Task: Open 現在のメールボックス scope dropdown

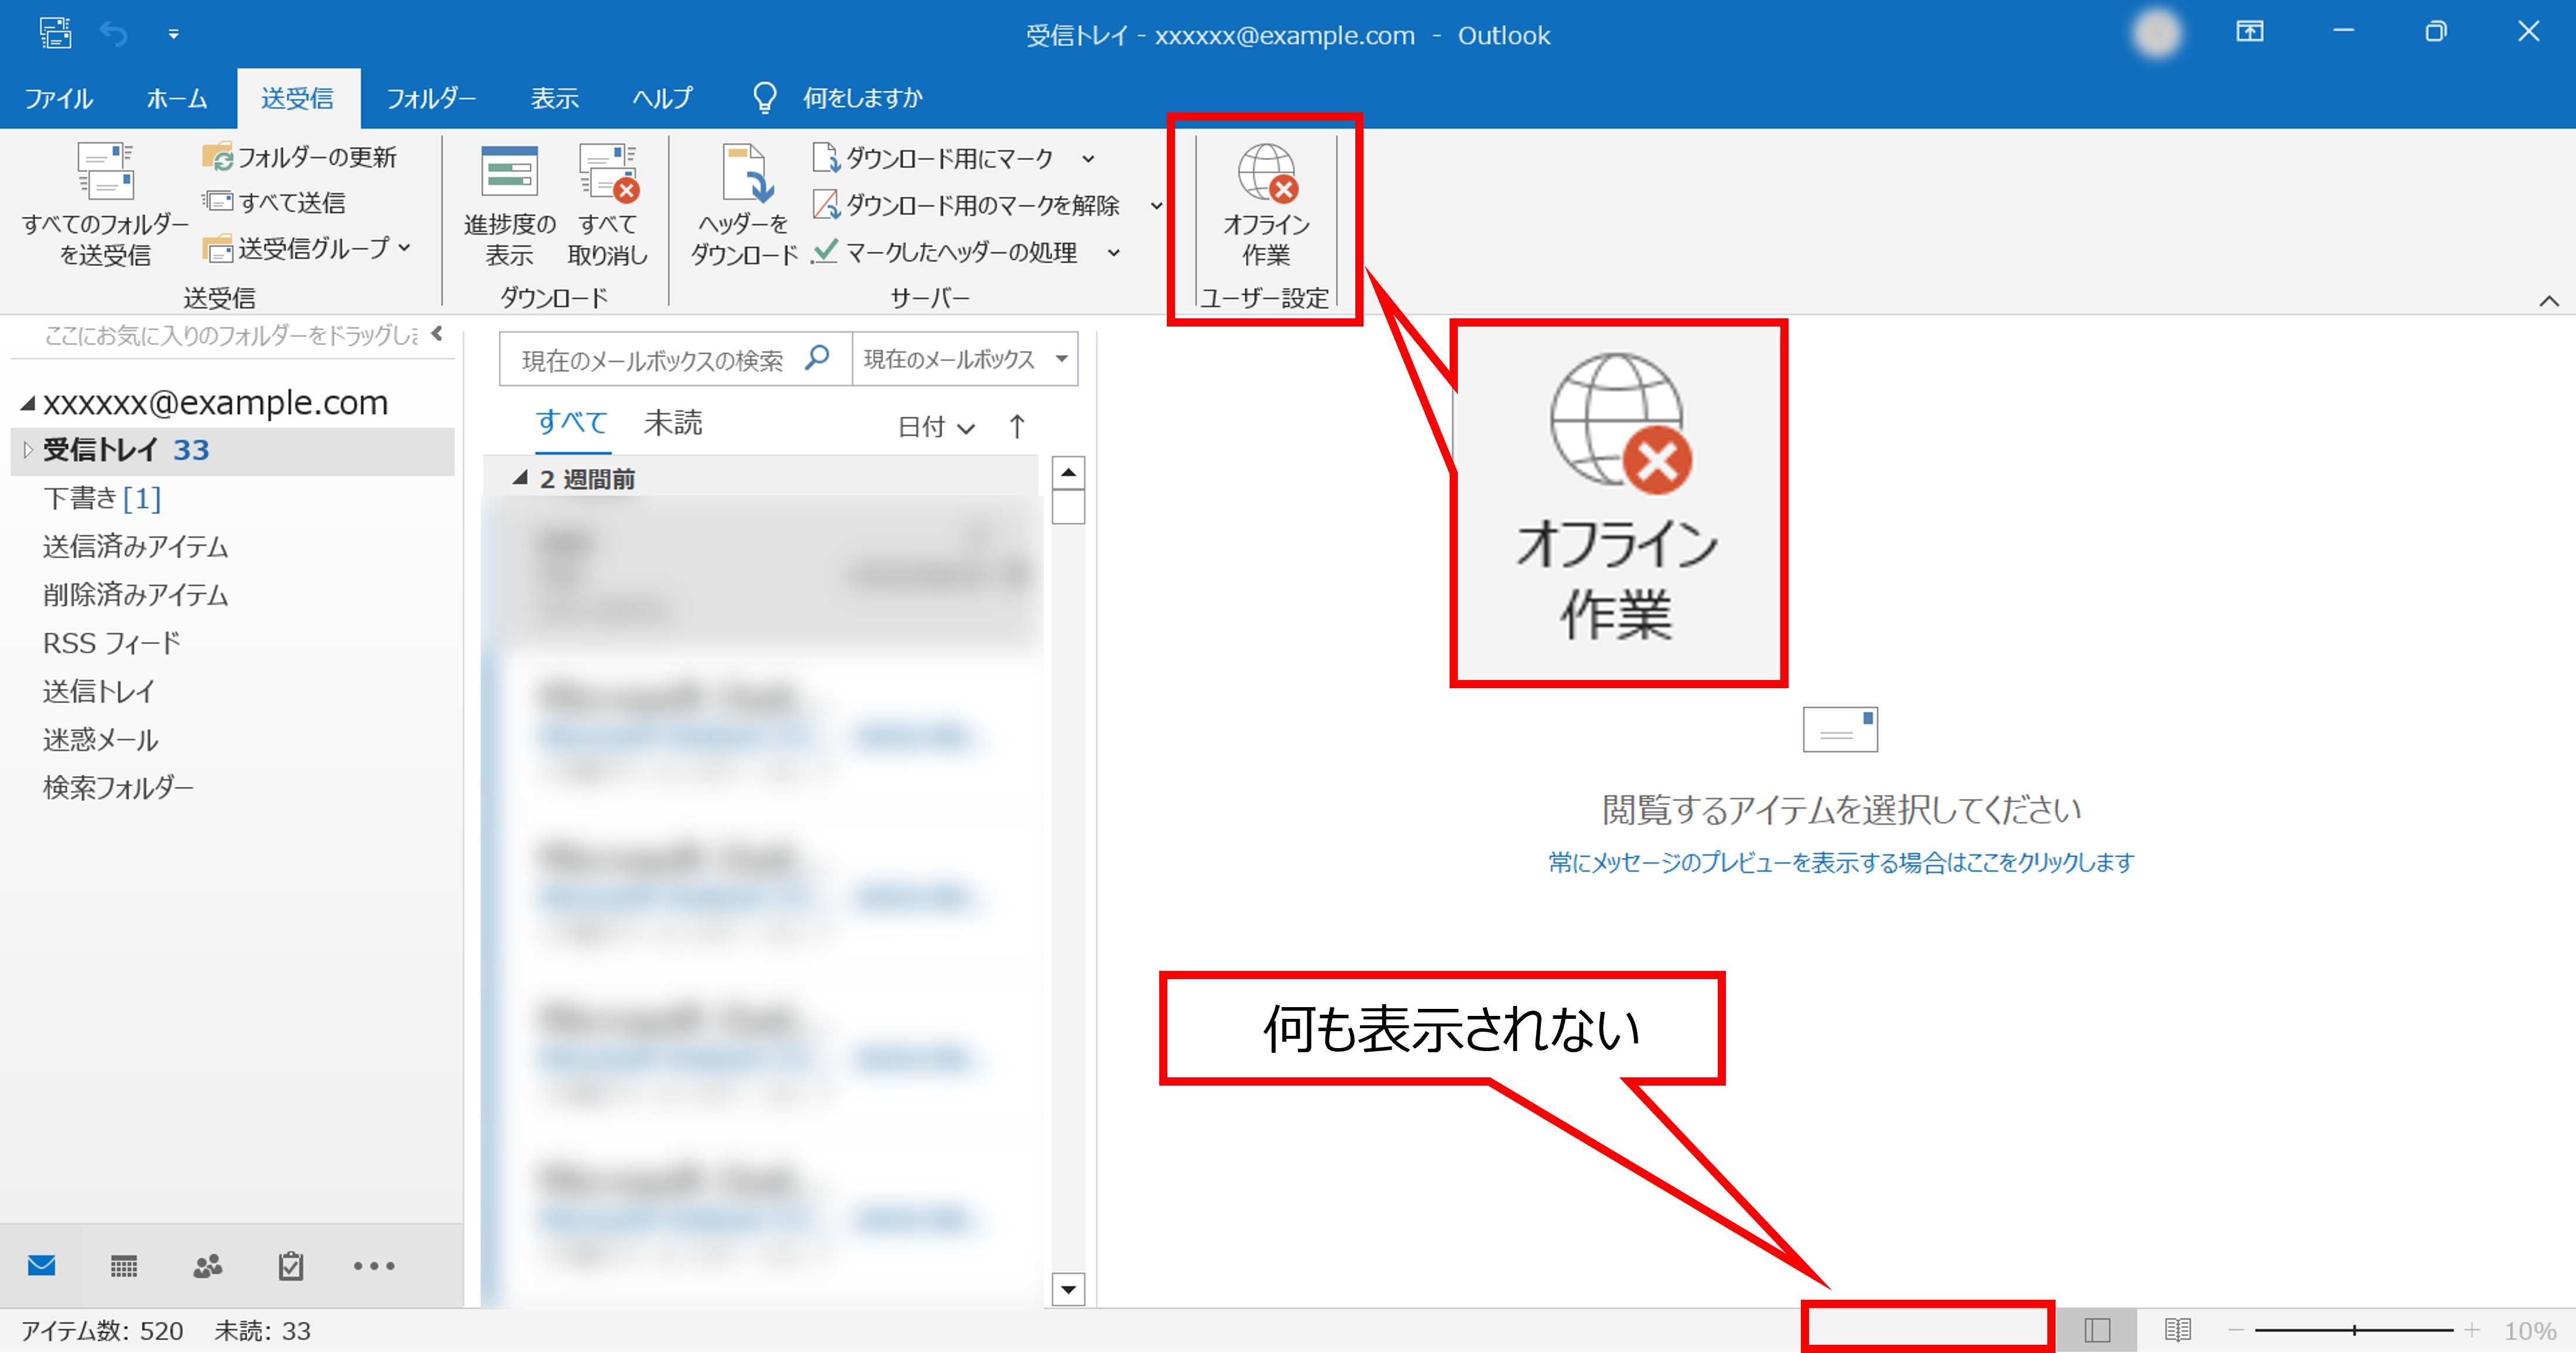Action: 965,359
